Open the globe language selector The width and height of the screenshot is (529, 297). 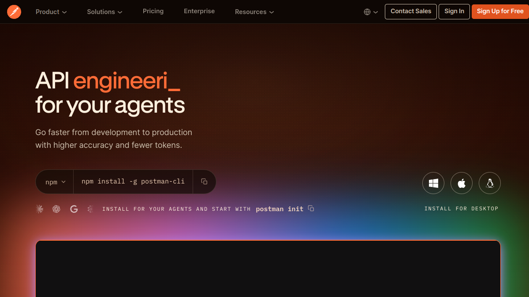click(x=371, y=12)
